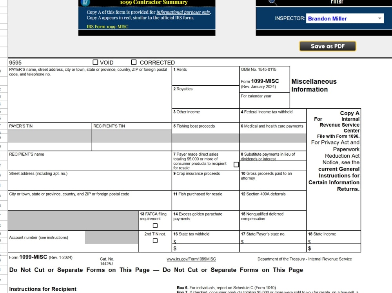
Task: Click the RECIPIENT'S TIN field
Action: [x=132, y=137]
